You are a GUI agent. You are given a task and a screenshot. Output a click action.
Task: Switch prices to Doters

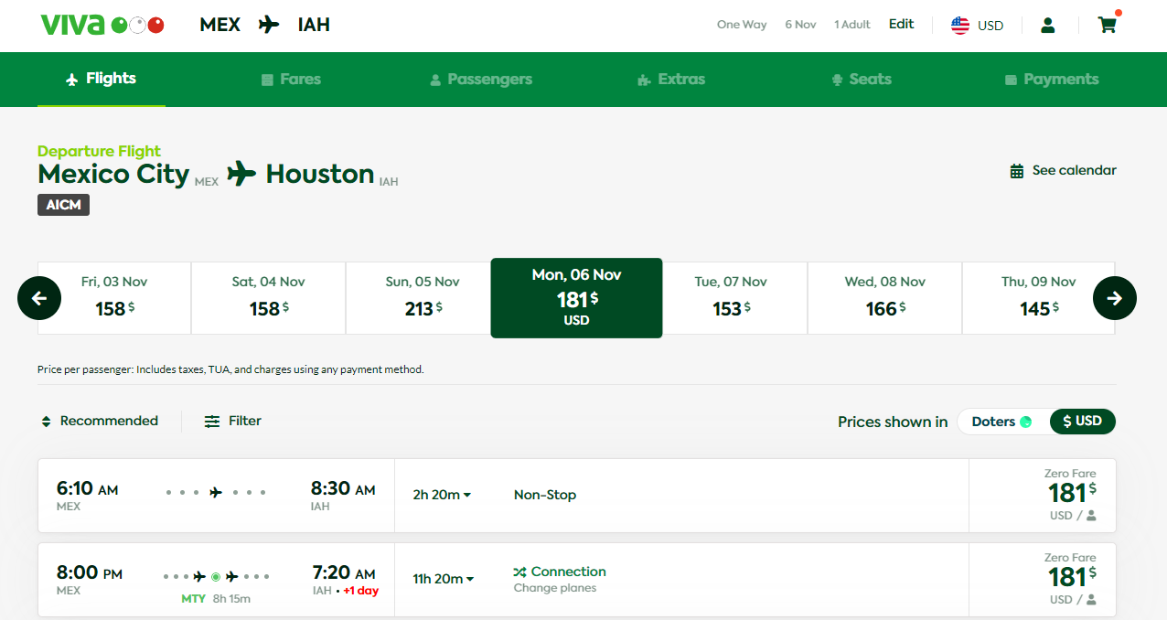pyautogui.click(x=1001, y=422)
